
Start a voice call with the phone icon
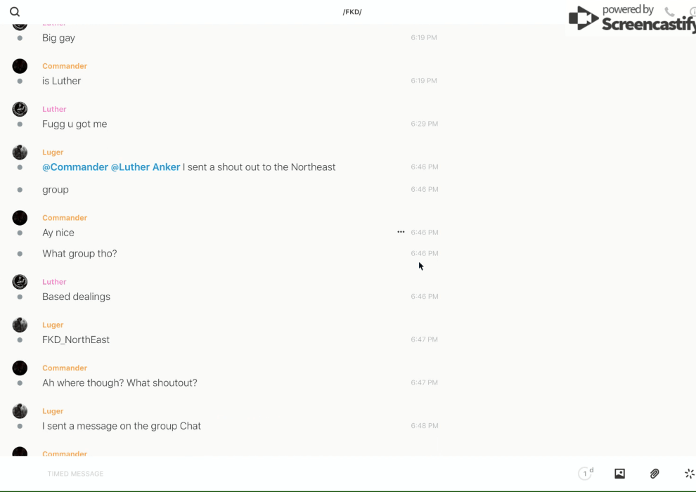tap(669, 12)
